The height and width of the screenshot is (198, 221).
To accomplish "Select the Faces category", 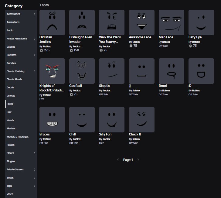I will (21, 104).
